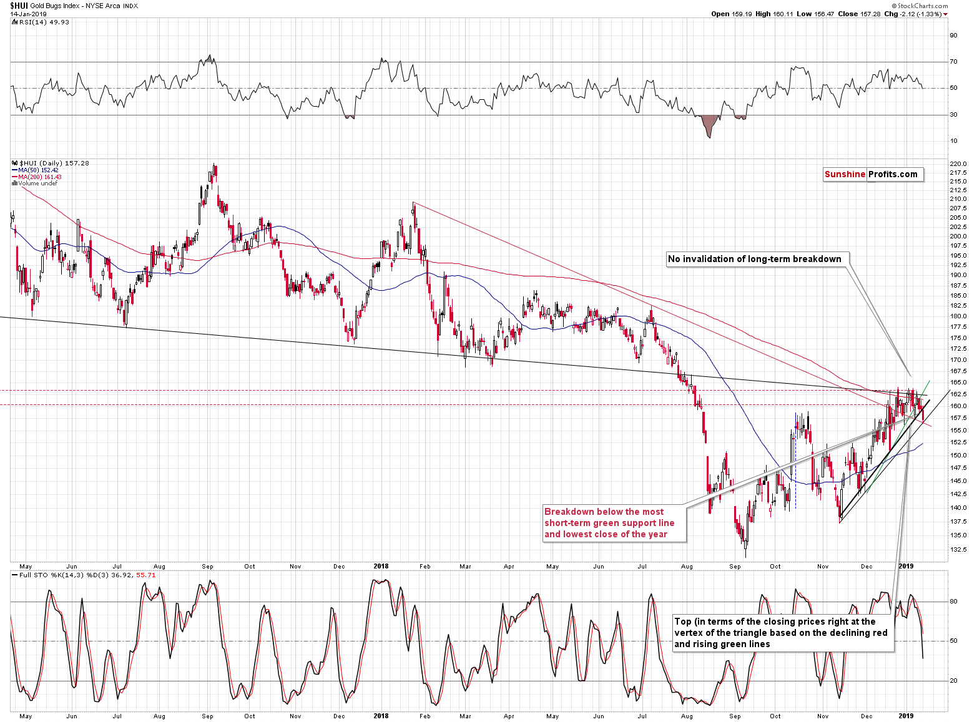Click the 'Open 159.19' quote value
The height and width of the screenshot is (722, 977).
[x=732, y=14]
